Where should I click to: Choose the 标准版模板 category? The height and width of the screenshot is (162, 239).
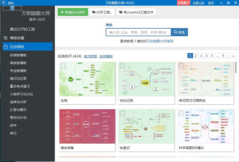(x=18, y=55)
